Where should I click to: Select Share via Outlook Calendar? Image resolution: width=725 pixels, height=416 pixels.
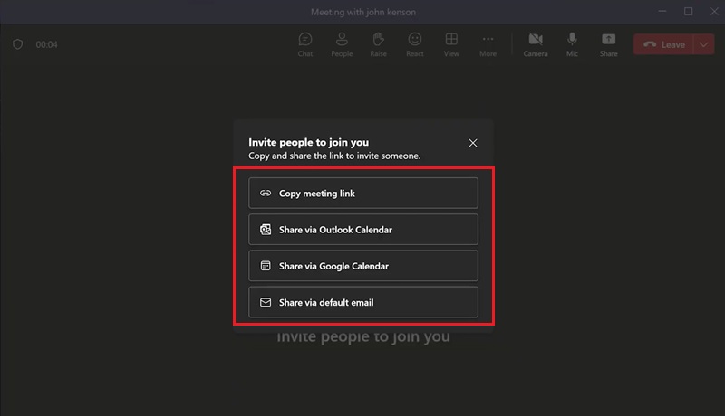point(362,230)
